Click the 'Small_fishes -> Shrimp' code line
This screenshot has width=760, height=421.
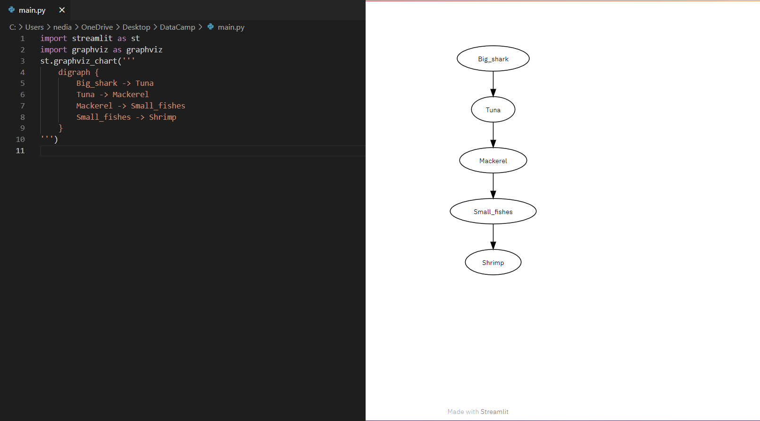126,117
